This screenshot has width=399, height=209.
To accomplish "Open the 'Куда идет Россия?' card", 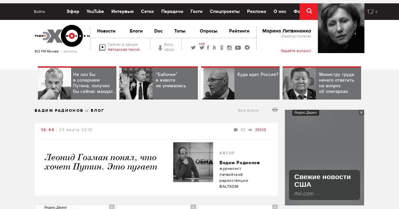I will click(x=240, y=83).
